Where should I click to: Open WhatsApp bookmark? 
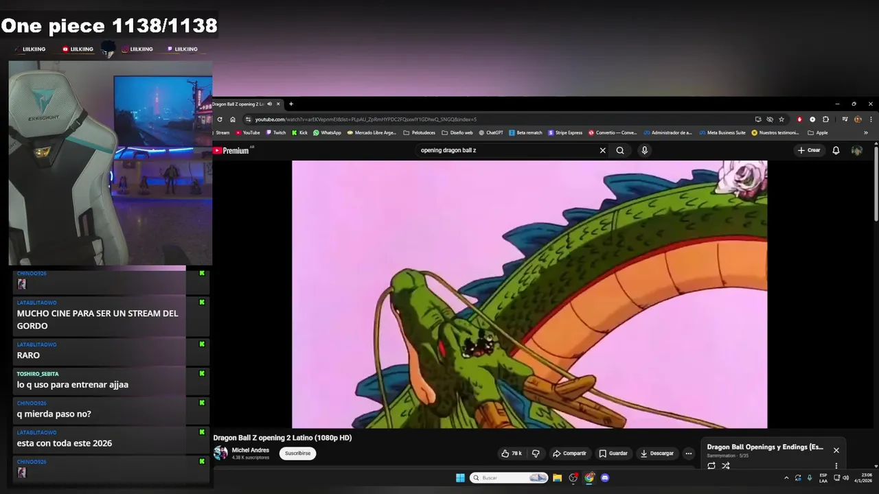327,133
